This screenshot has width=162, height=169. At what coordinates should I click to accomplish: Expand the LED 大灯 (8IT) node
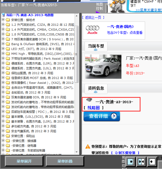coord(3,49)
